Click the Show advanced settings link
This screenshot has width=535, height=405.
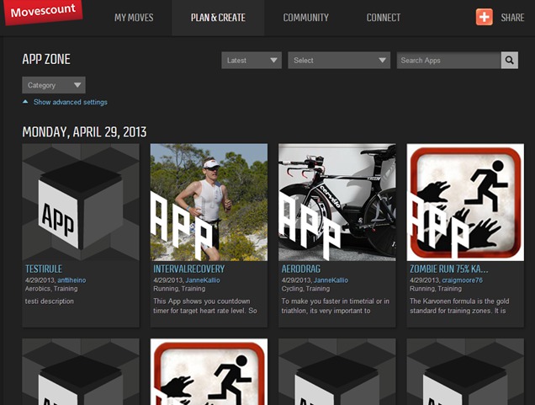(71, 102)
